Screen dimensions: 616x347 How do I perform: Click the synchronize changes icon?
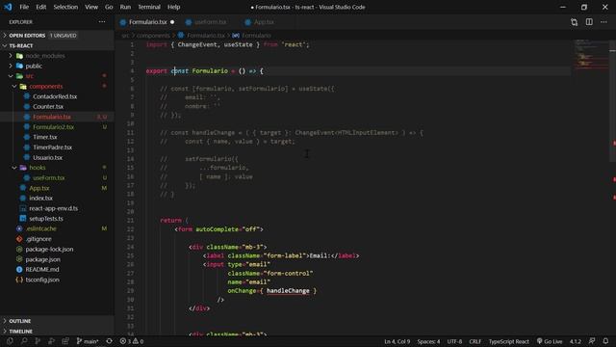point(109,341)
